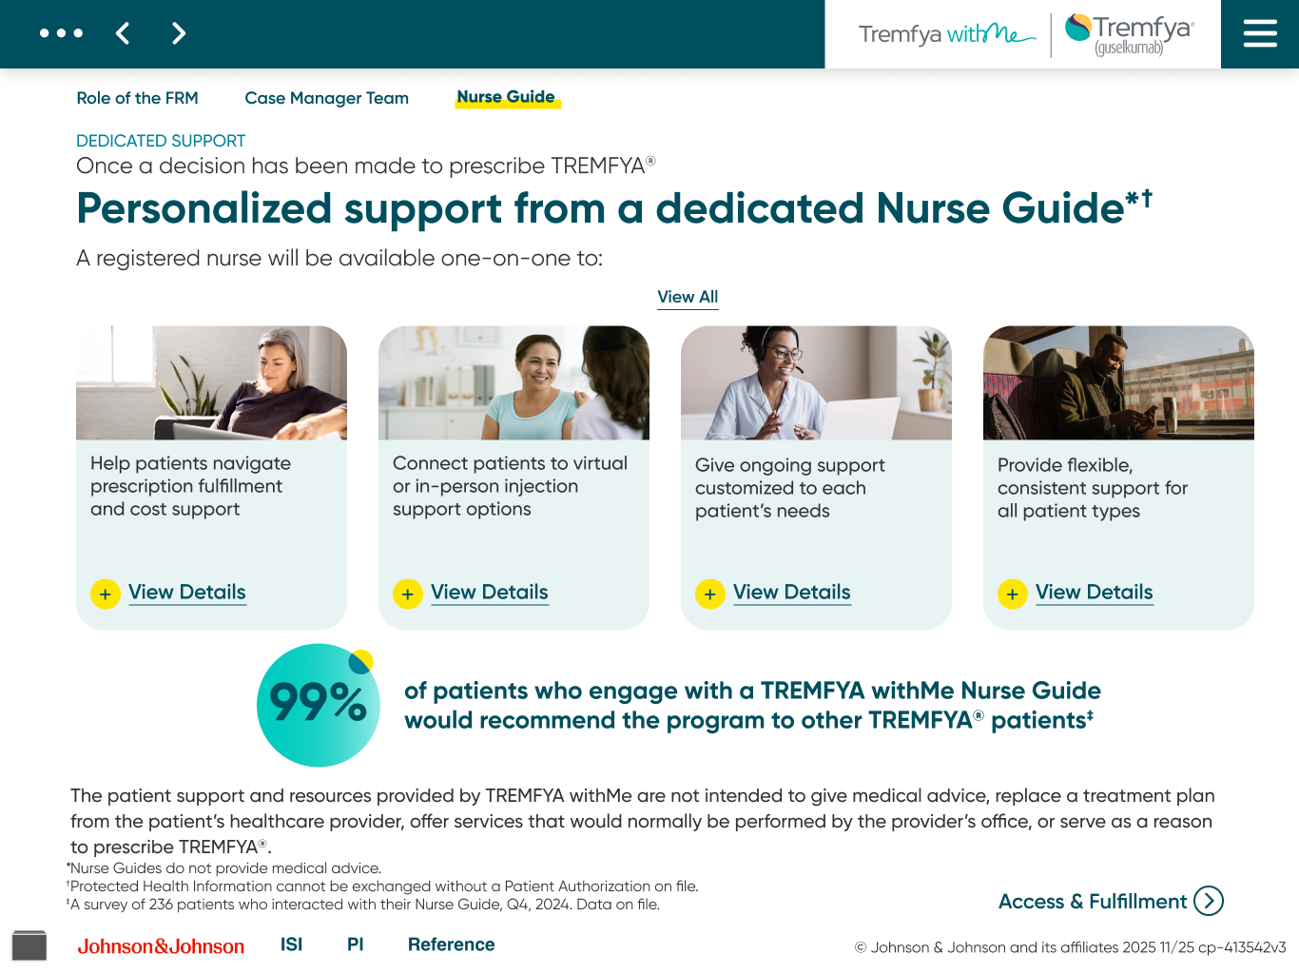Click the Protected Health Information footnote
1299x974 pixels.
coord(382,886)
